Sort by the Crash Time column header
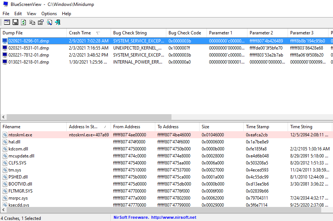This screenshot has width=333, height=221. (89, 33)
